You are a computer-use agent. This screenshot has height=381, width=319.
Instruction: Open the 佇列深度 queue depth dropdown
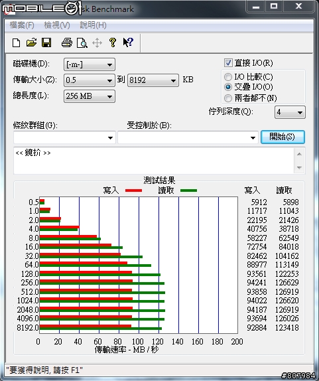[290, 112]
